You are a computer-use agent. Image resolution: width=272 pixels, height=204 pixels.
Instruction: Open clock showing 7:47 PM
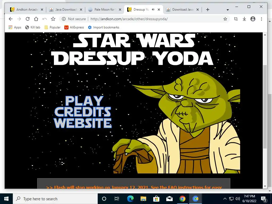249,199
